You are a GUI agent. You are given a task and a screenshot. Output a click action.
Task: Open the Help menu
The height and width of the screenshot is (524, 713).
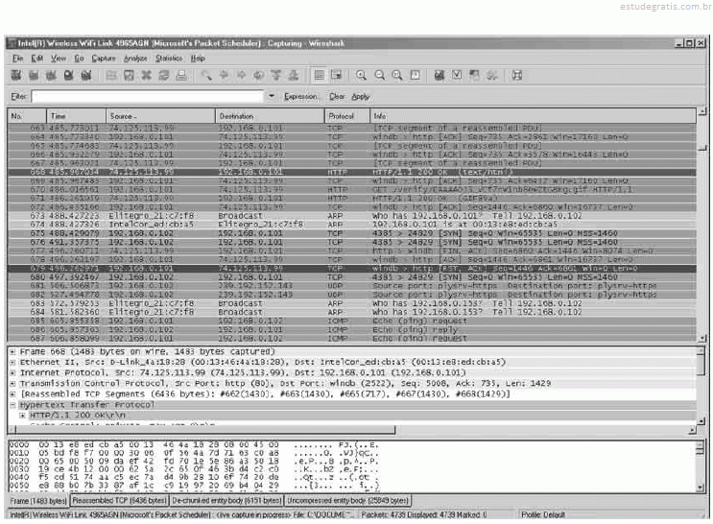pos(198,59)
